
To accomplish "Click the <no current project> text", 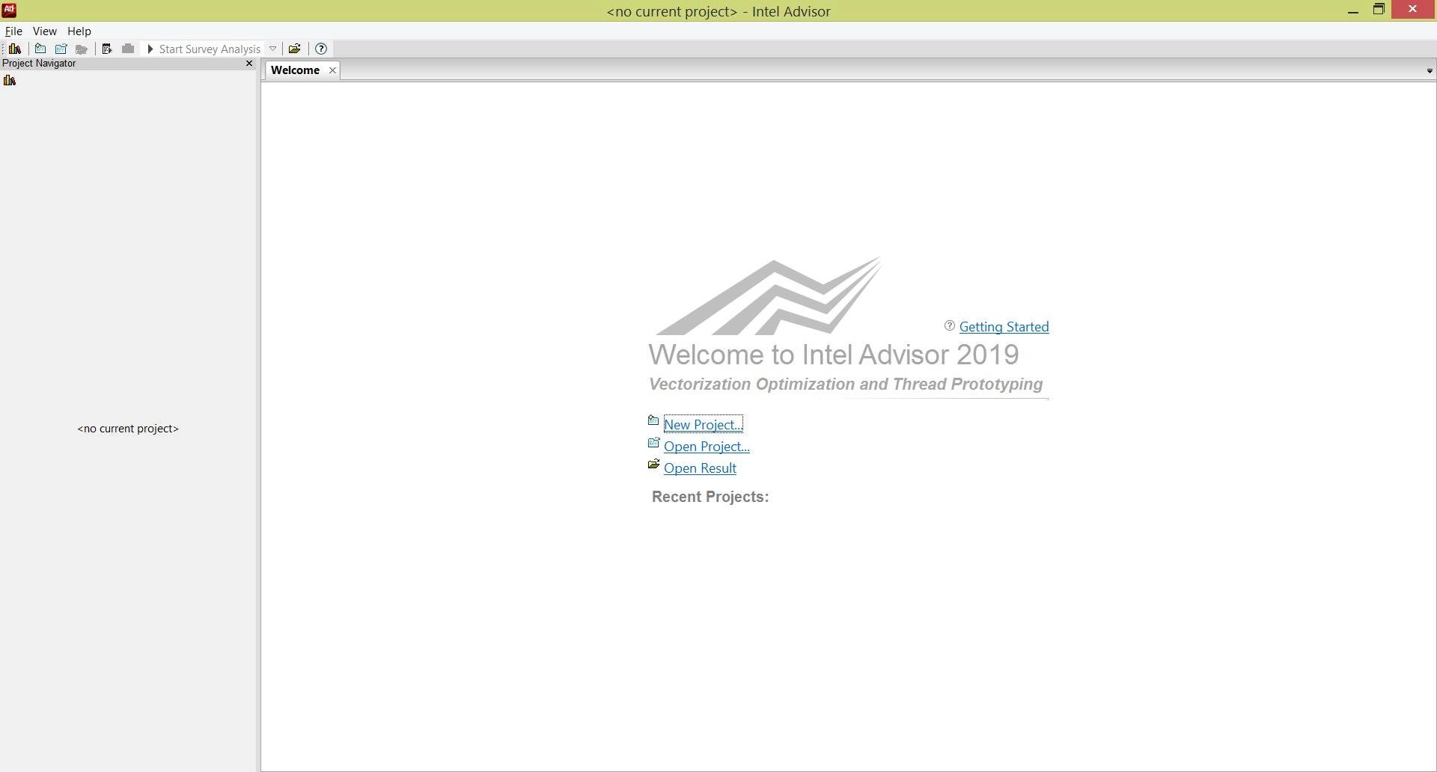I will (128, 428).
